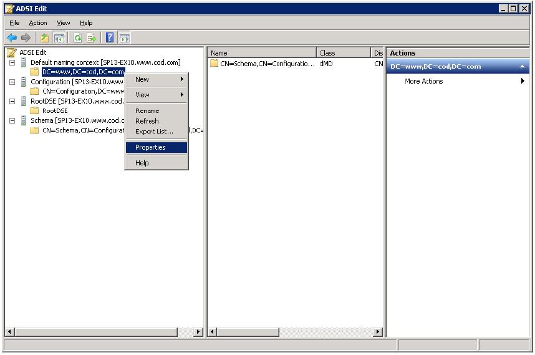Click the tree pane horizontal scrollbar thumb
Image resolution: width=535 pixels, height=355 pixels.
pos(97,332)
